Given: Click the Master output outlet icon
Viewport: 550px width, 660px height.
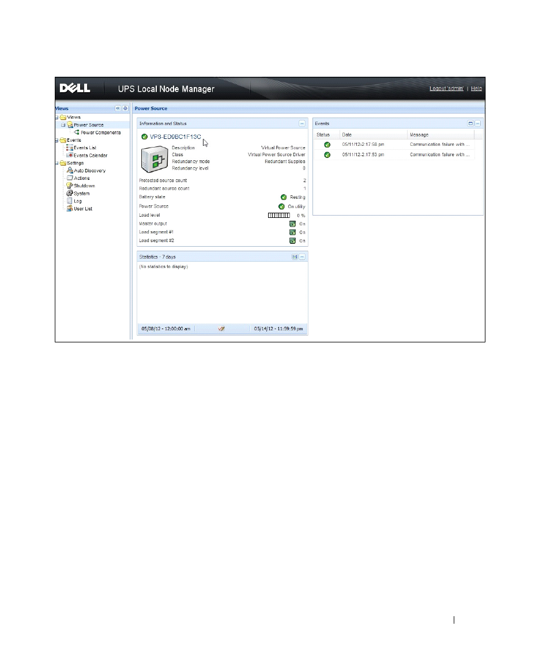Looking at the screenshot, I should 292,224.
